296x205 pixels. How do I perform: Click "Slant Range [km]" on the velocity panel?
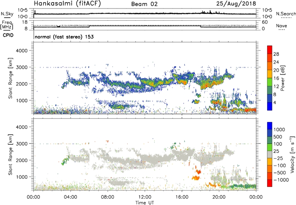(10, 155)
